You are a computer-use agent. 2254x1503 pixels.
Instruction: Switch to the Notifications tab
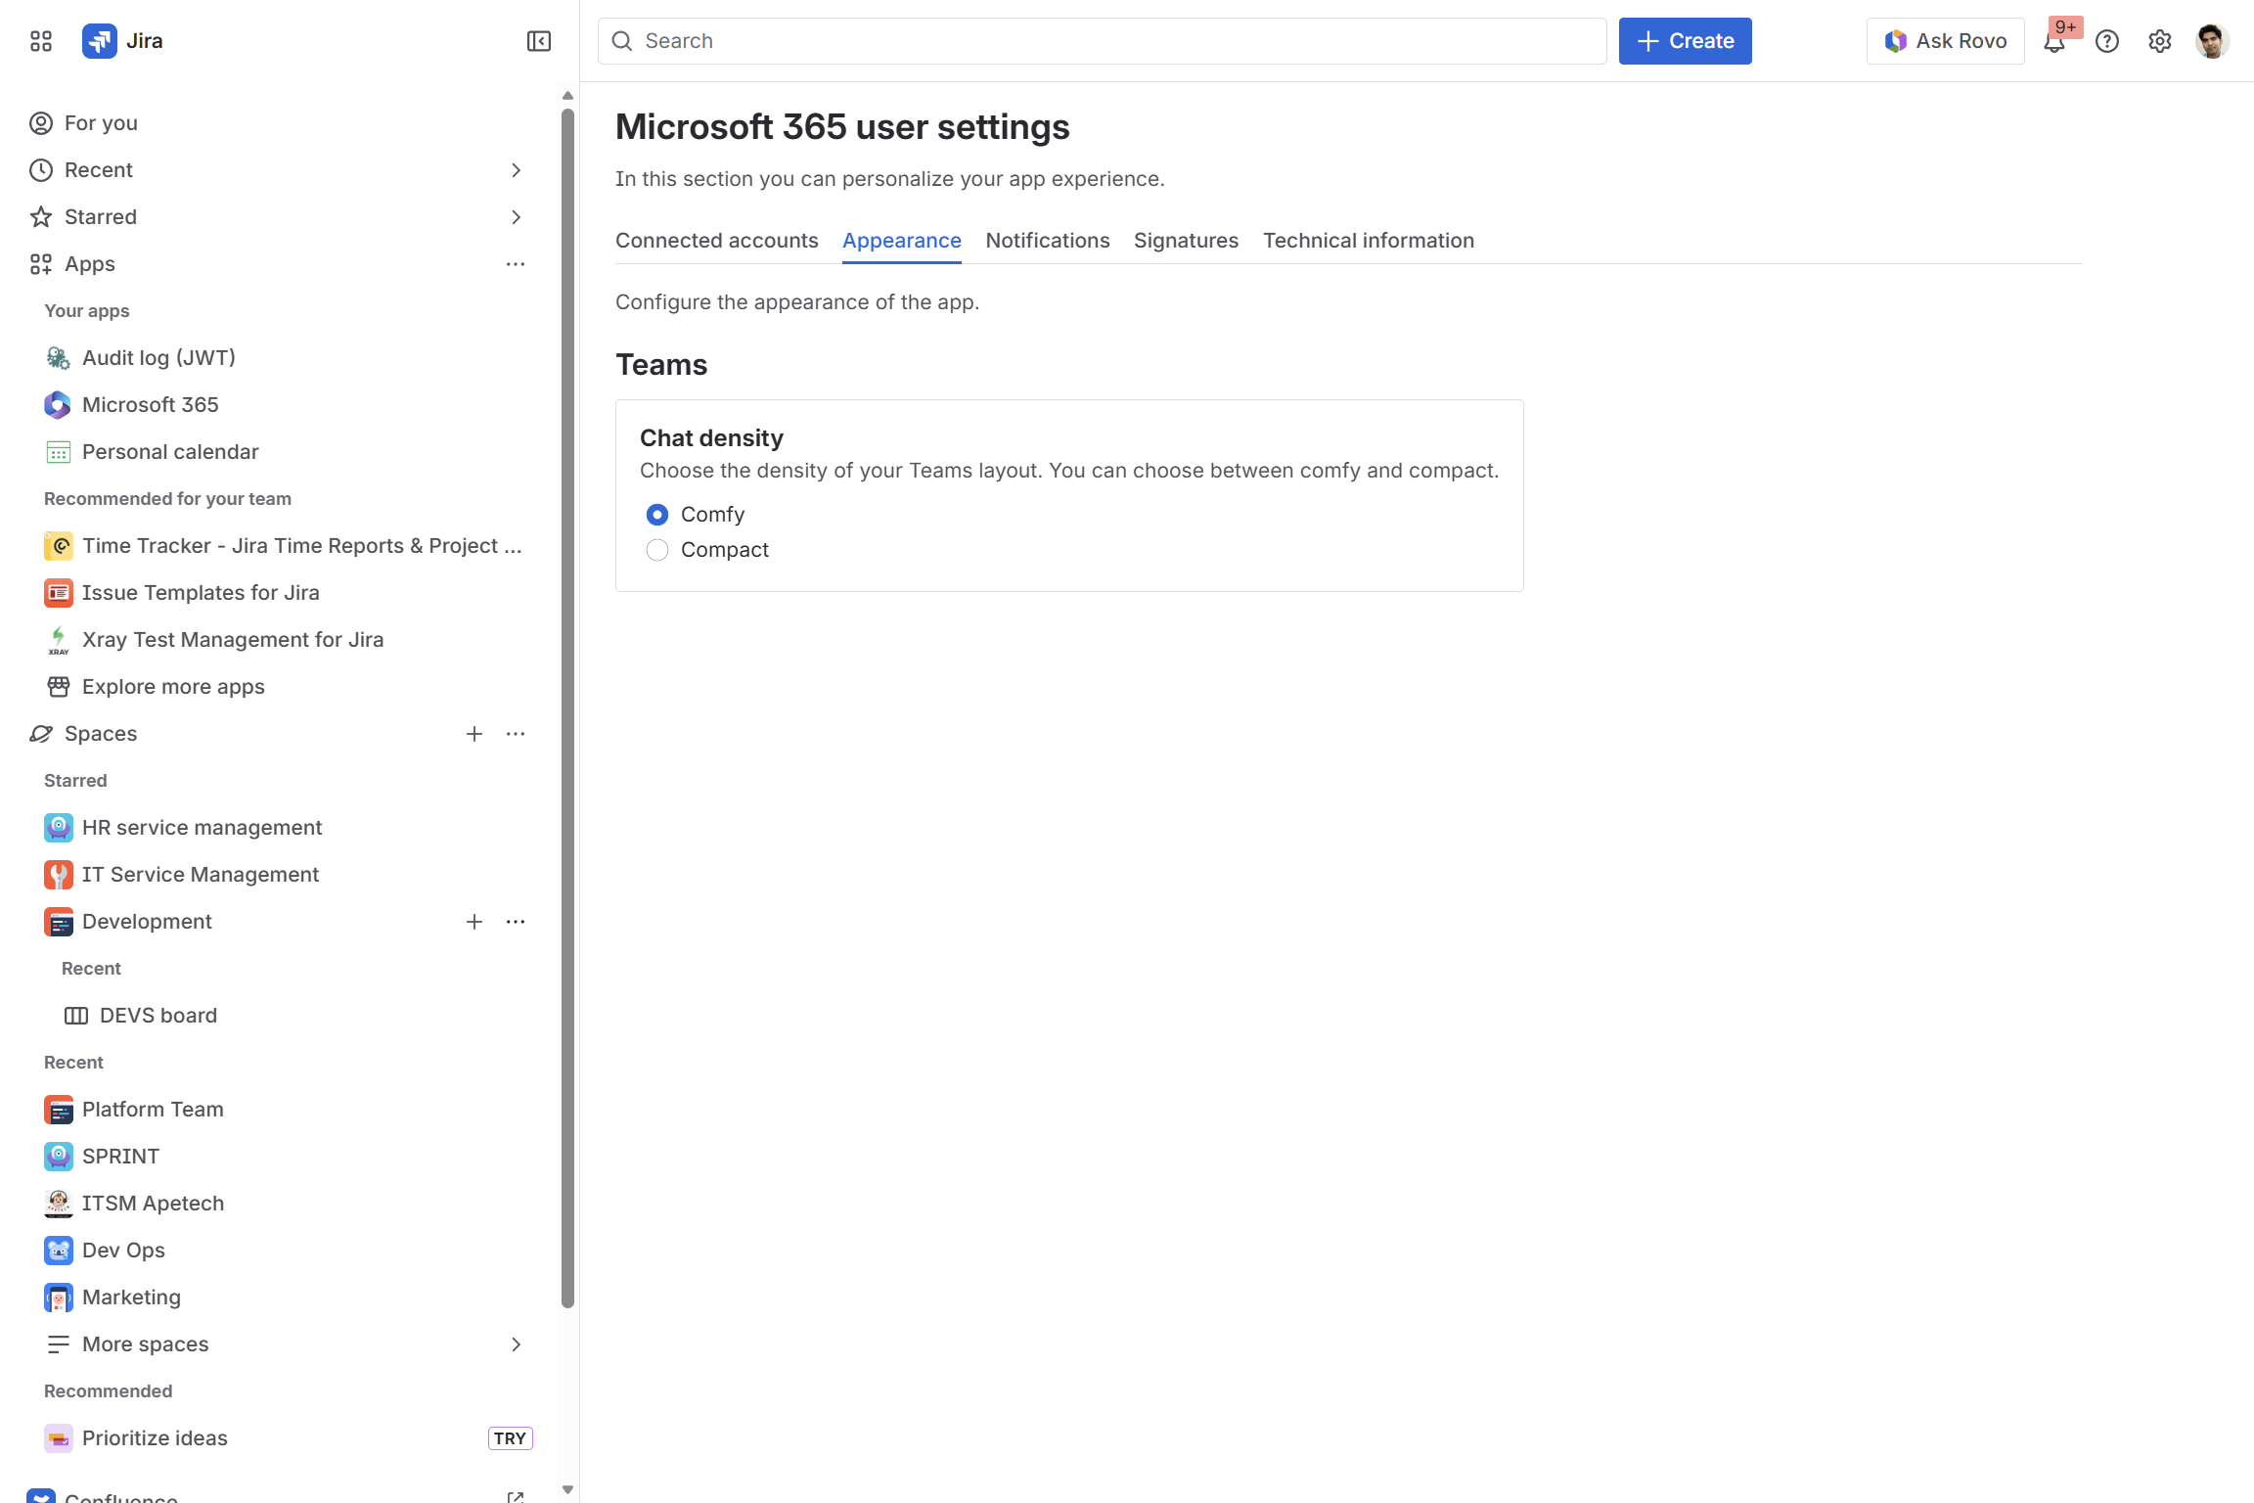1048,241
